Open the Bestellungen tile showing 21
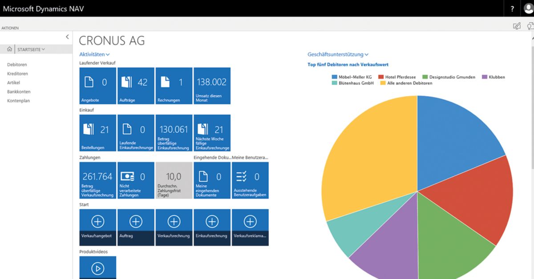The width and height of the screenshot is (534, 279). 98,133
